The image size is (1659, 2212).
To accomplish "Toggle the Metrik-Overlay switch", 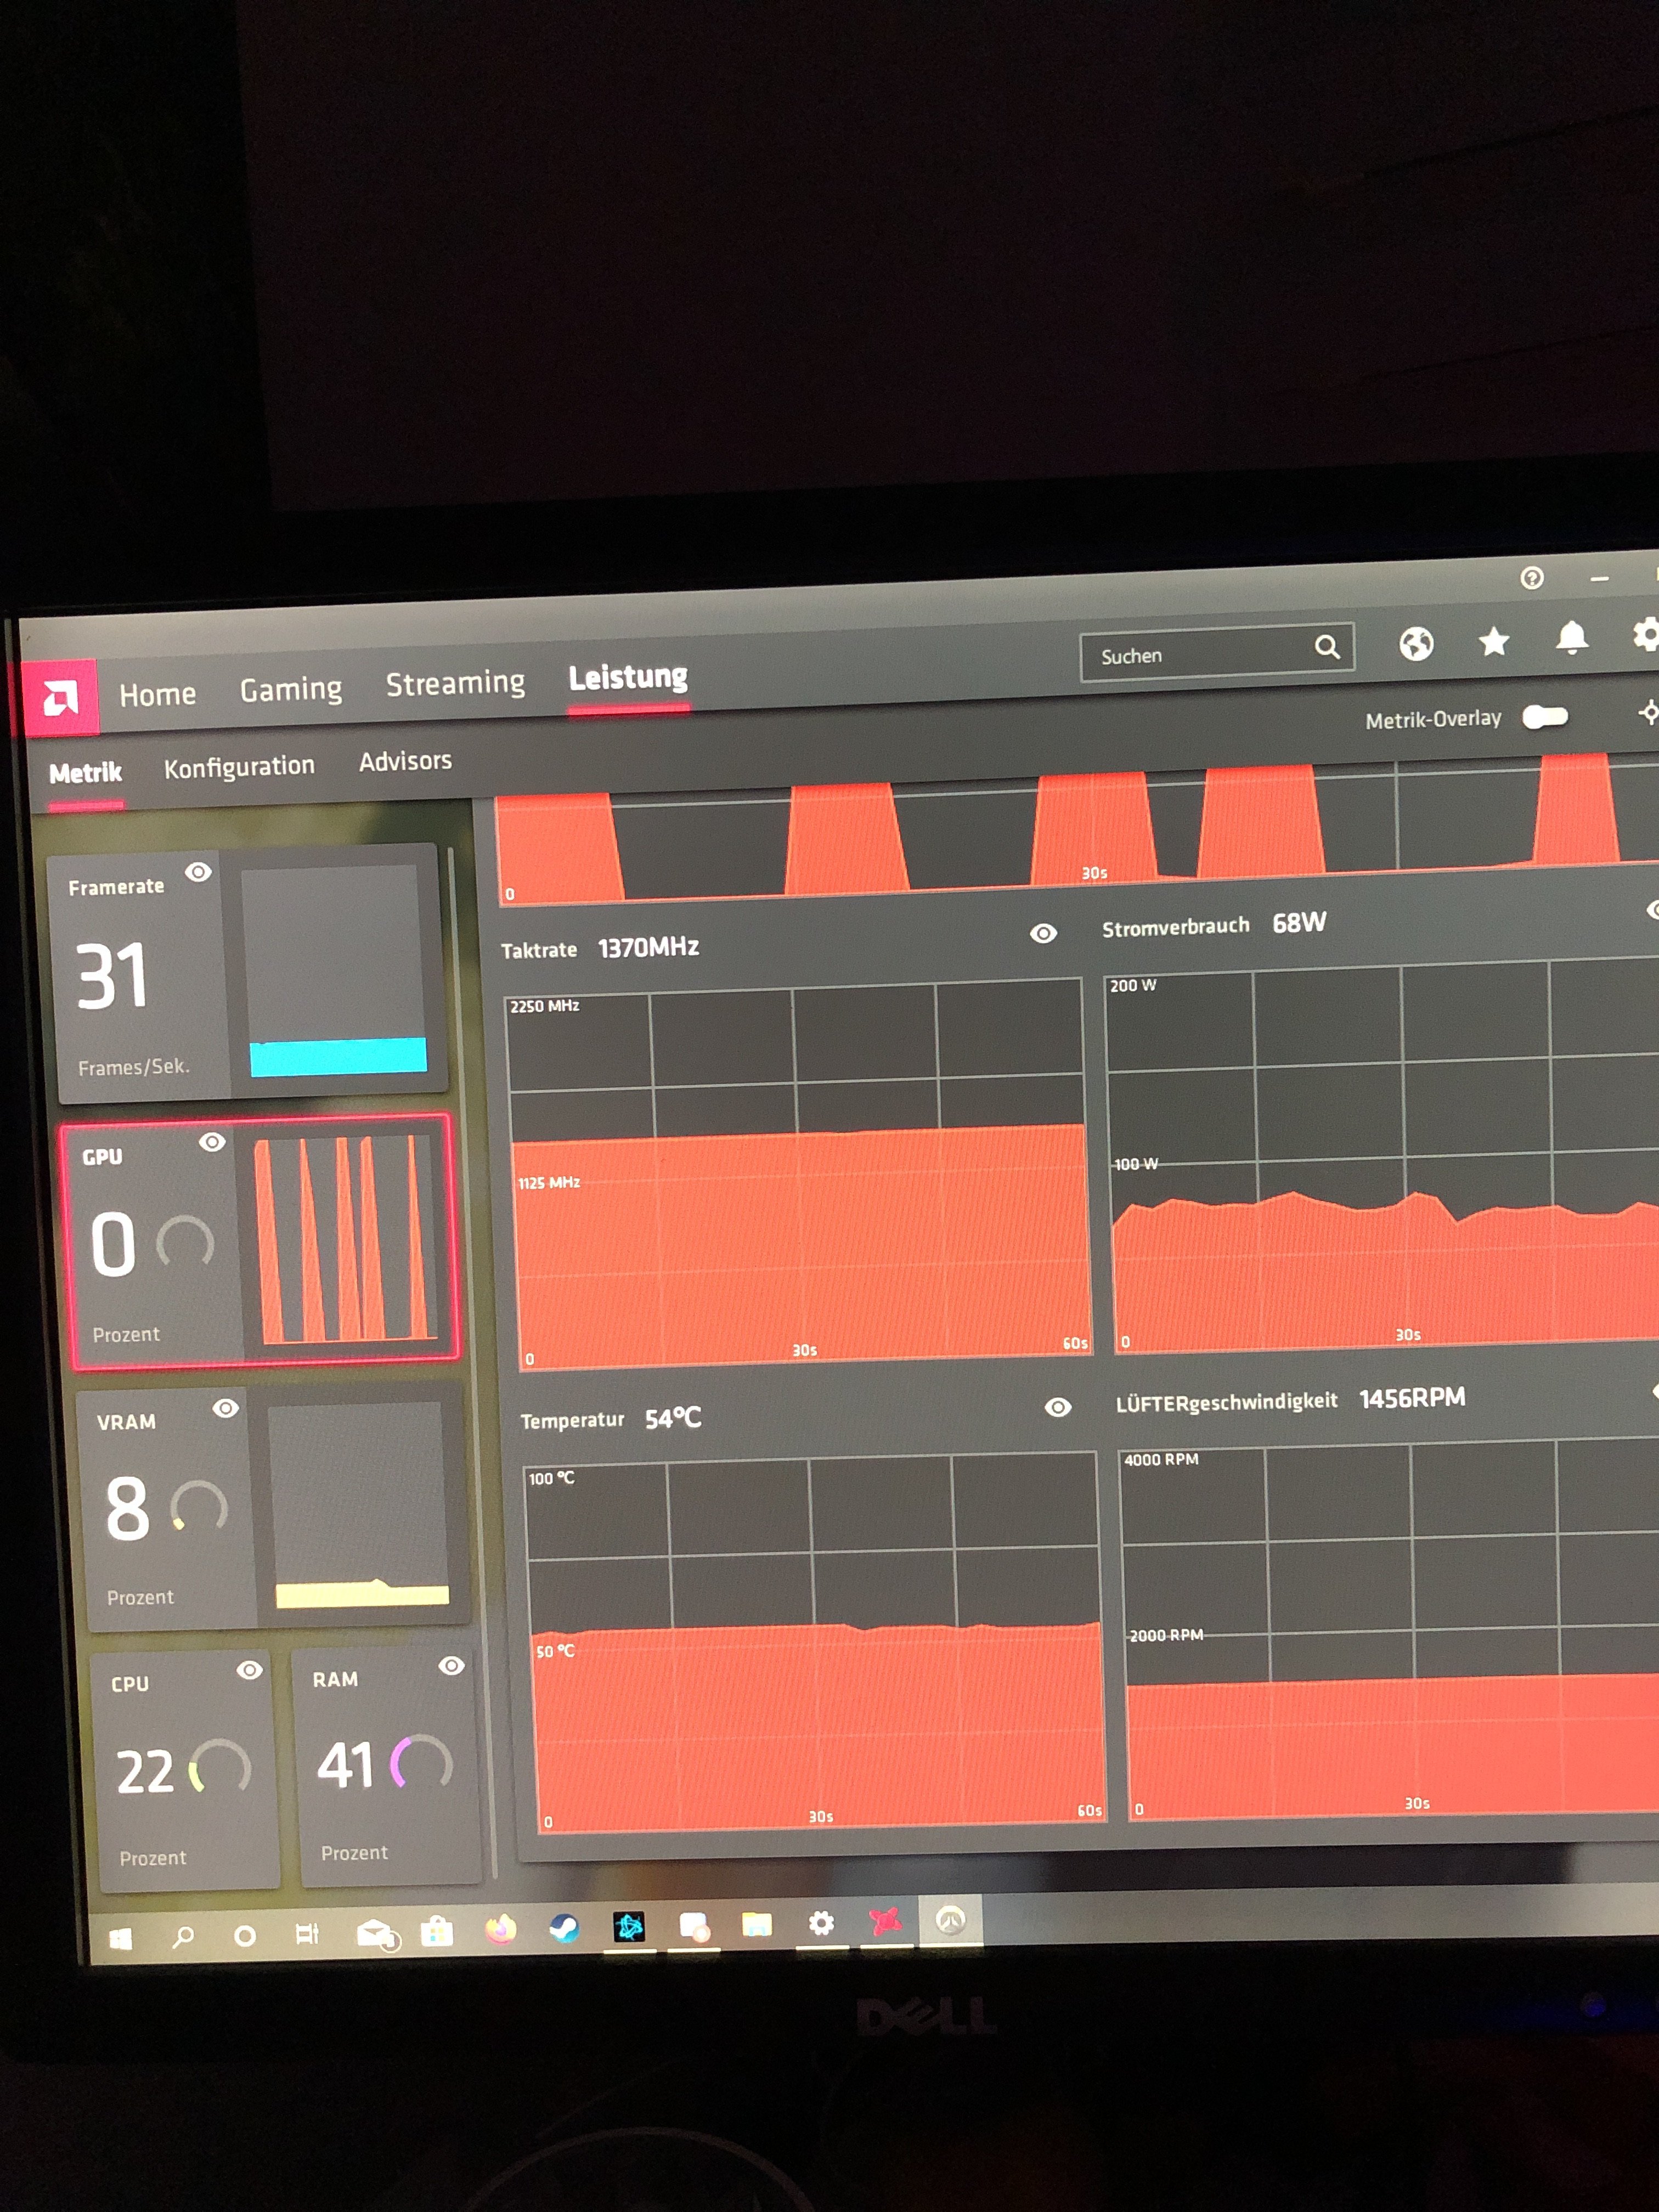I will 1545,716.
